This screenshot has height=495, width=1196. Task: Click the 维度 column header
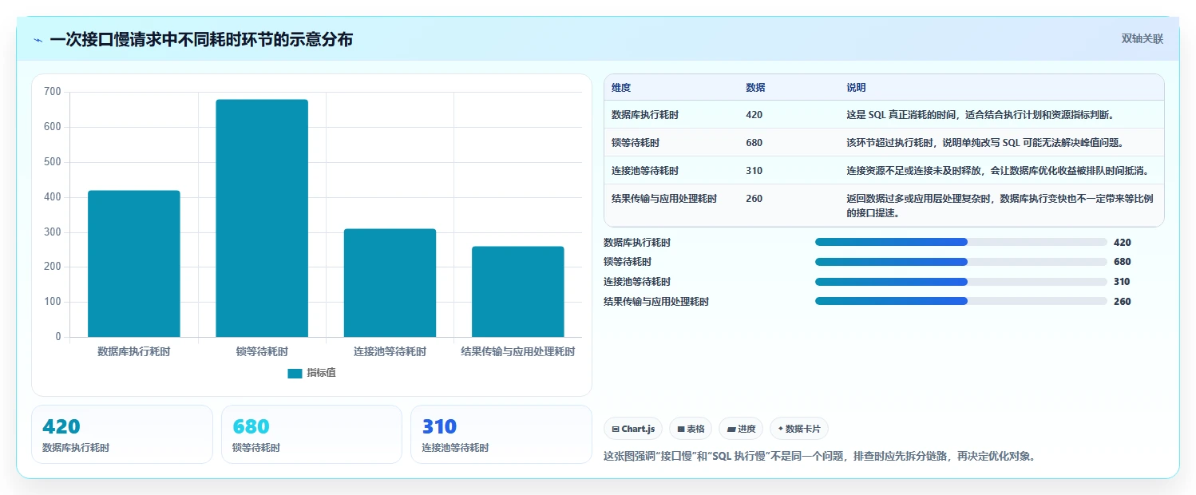(x=621, y=88)
